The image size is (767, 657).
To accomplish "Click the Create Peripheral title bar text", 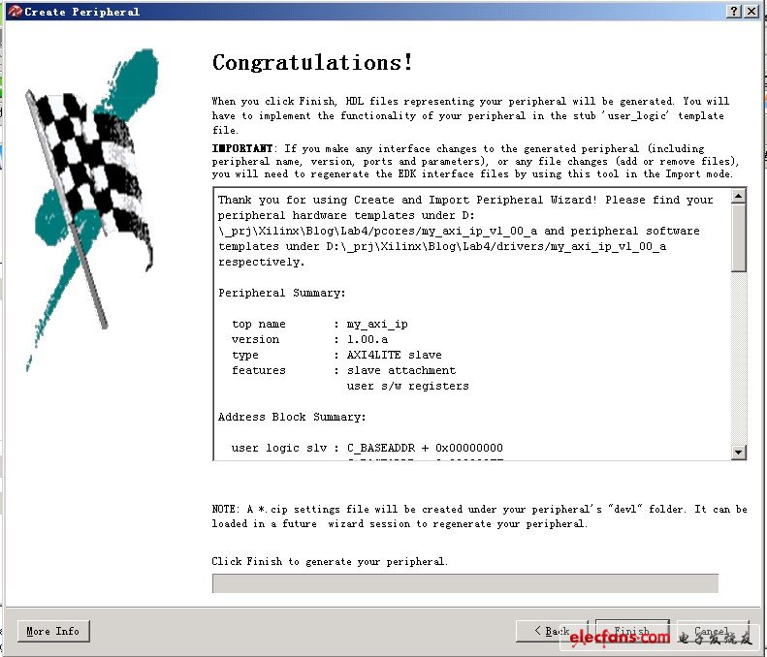I will coord(81,12).
